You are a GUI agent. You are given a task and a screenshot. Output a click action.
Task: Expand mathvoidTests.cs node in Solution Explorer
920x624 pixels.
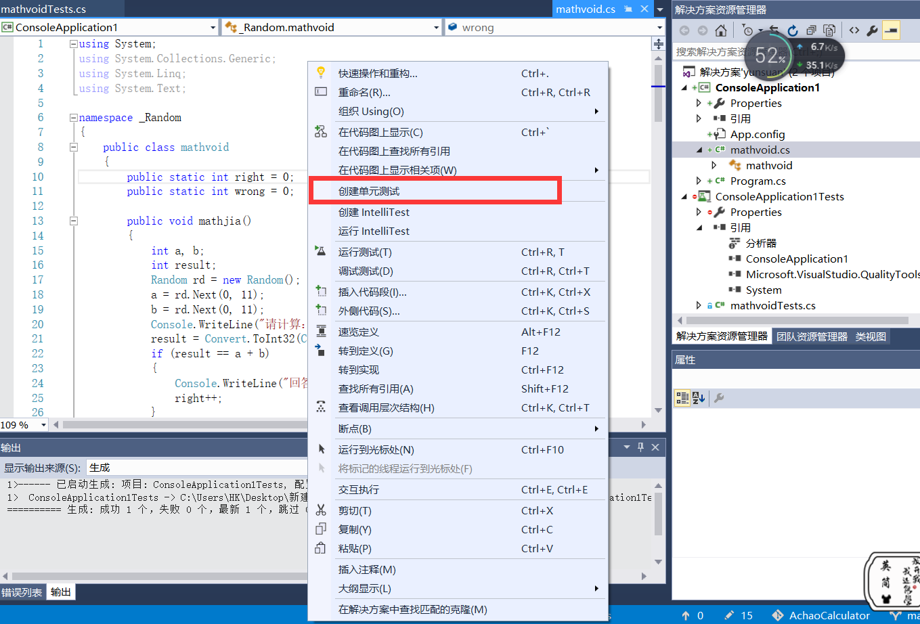(699, 305)
